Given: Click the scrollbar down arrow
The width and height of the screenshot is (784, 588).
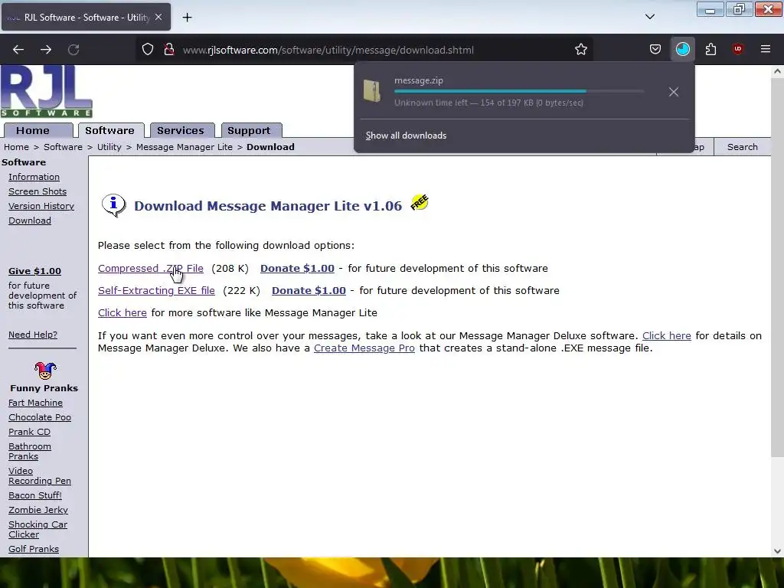Looking at the screenshot, I should coord(777,551).
